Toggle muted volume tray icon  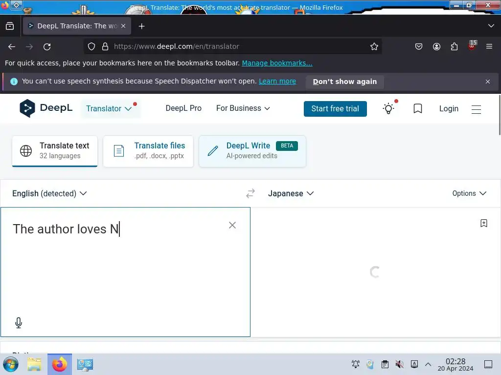pyautogui.click(x=399, y=364)
